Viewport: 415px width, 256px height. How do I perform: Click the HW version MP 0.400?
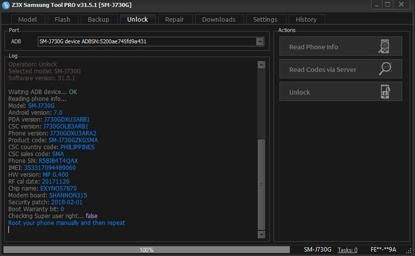pos(56,175)
